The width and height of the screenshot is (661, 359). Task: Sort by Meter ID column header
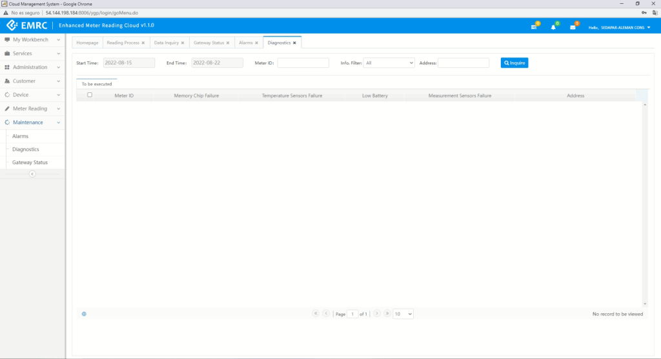[x=124, y=96]
